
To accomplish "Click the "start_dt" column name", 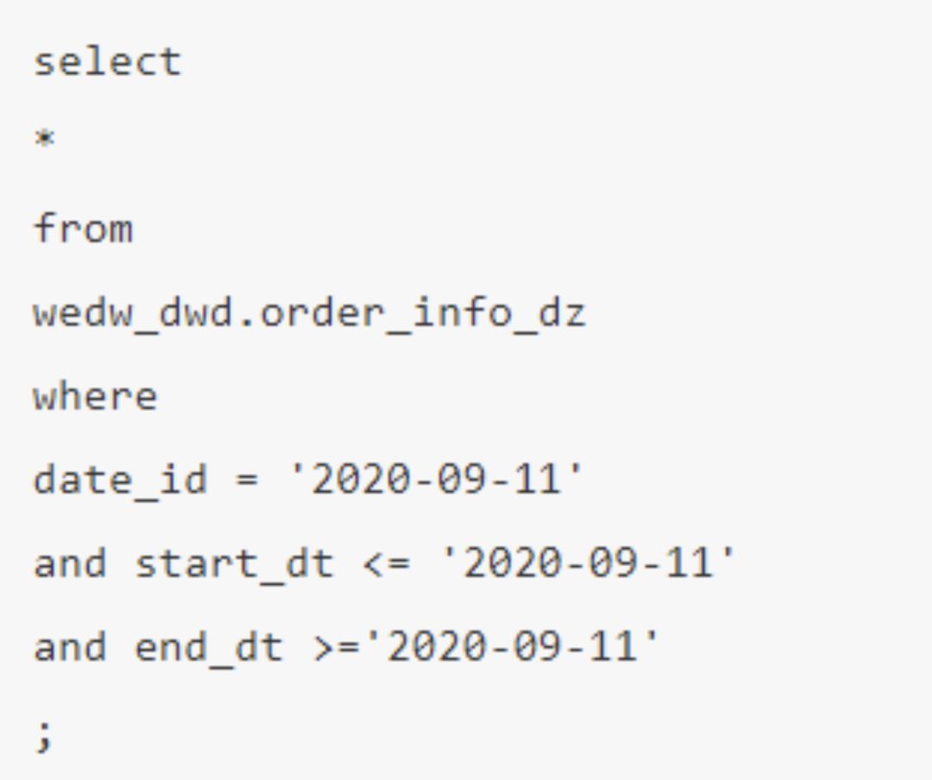I will tap(234, 563).
